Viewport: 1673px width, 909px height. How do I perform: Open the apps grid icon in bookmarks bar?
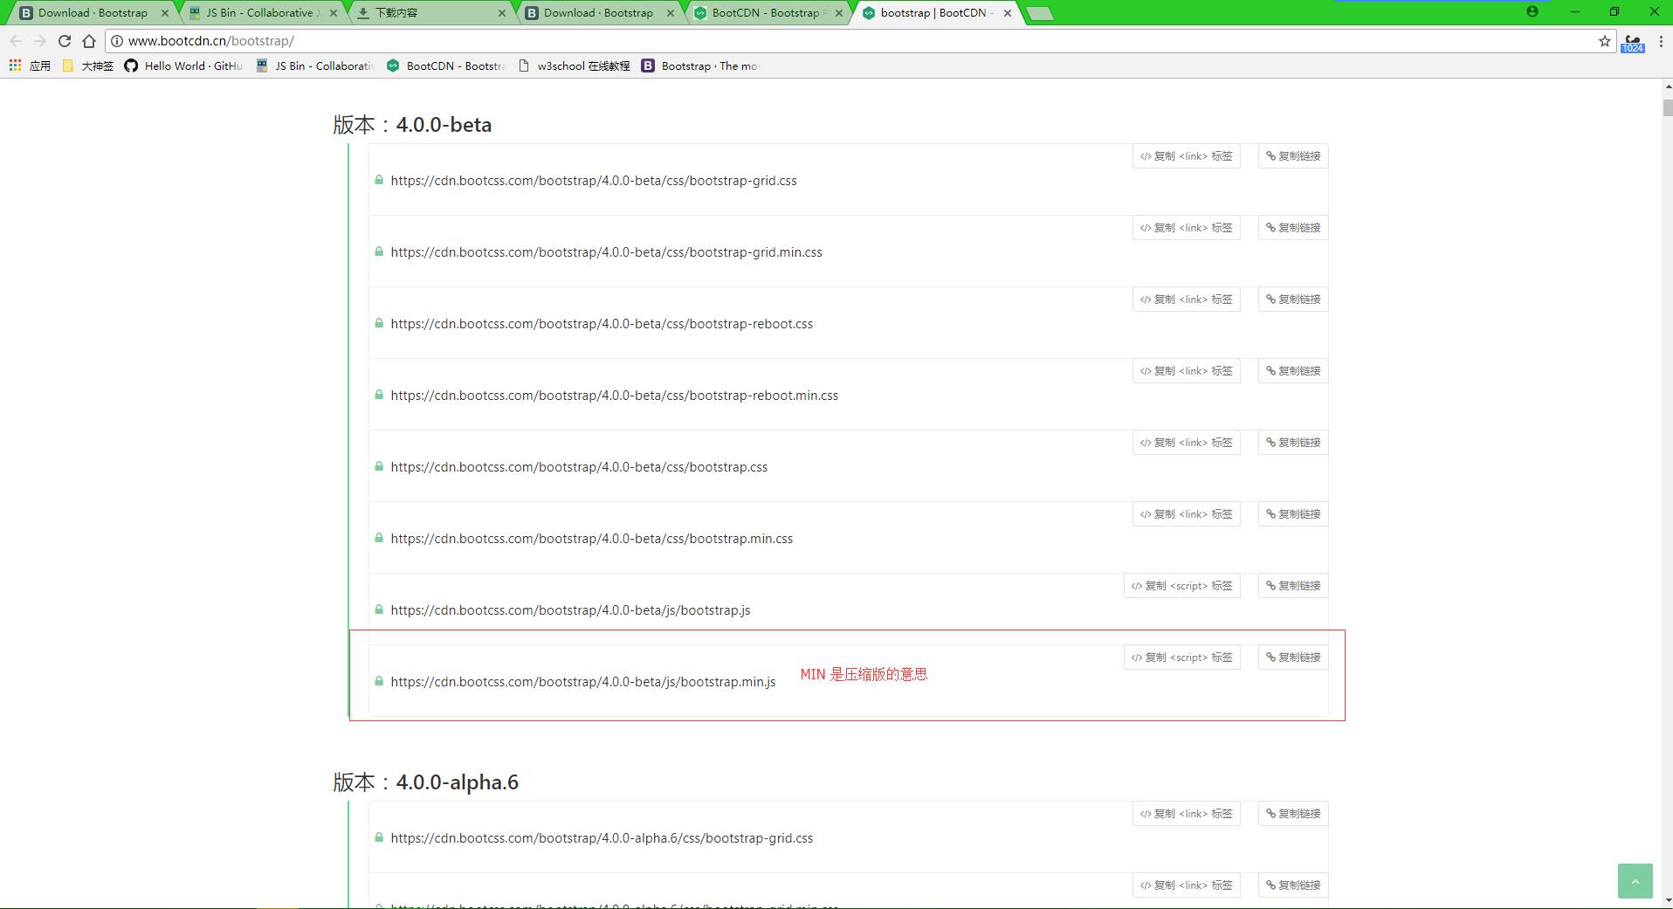[x=15, y=65]
